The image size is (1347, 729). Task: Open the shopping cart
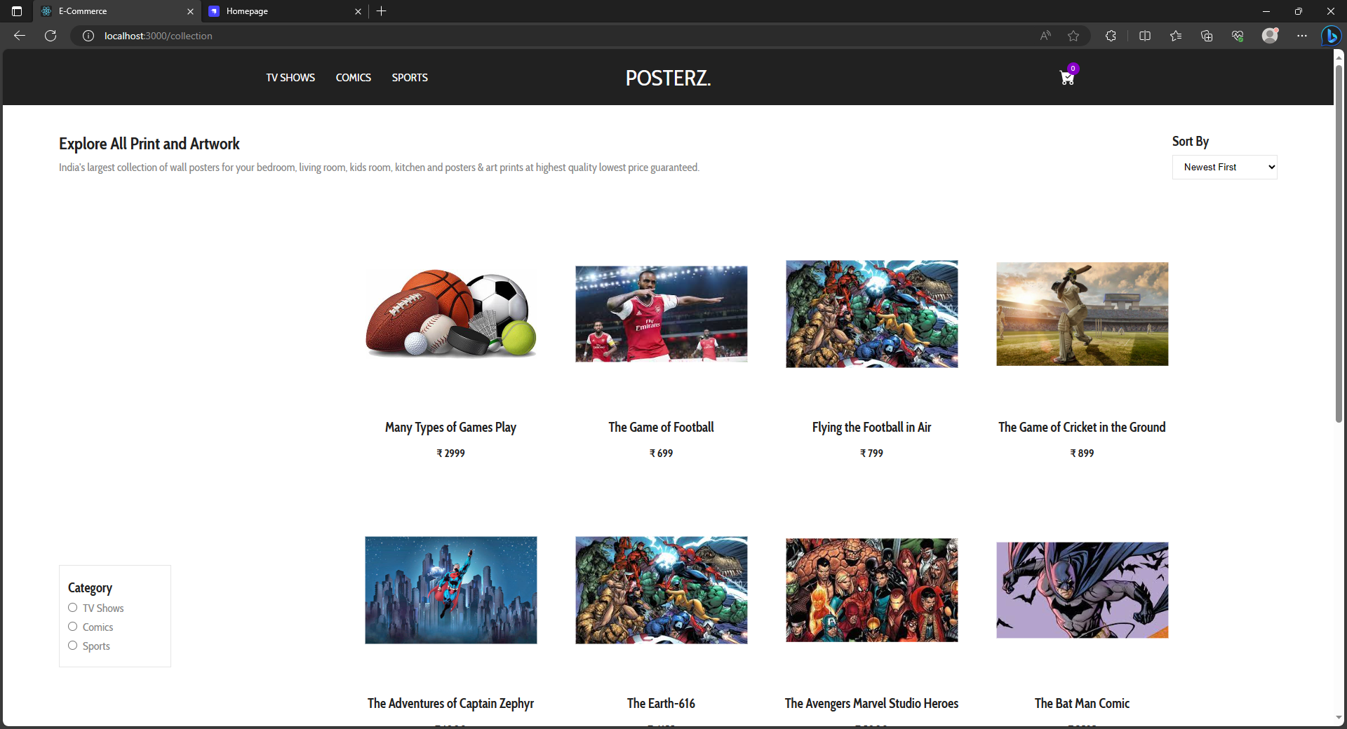(1066, 78)
